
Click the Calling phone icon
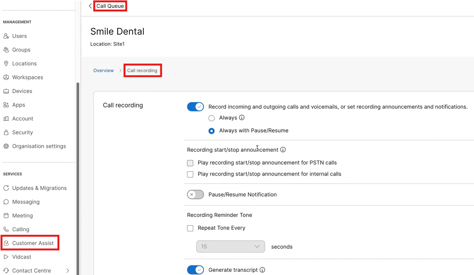(x=6, y=229)
